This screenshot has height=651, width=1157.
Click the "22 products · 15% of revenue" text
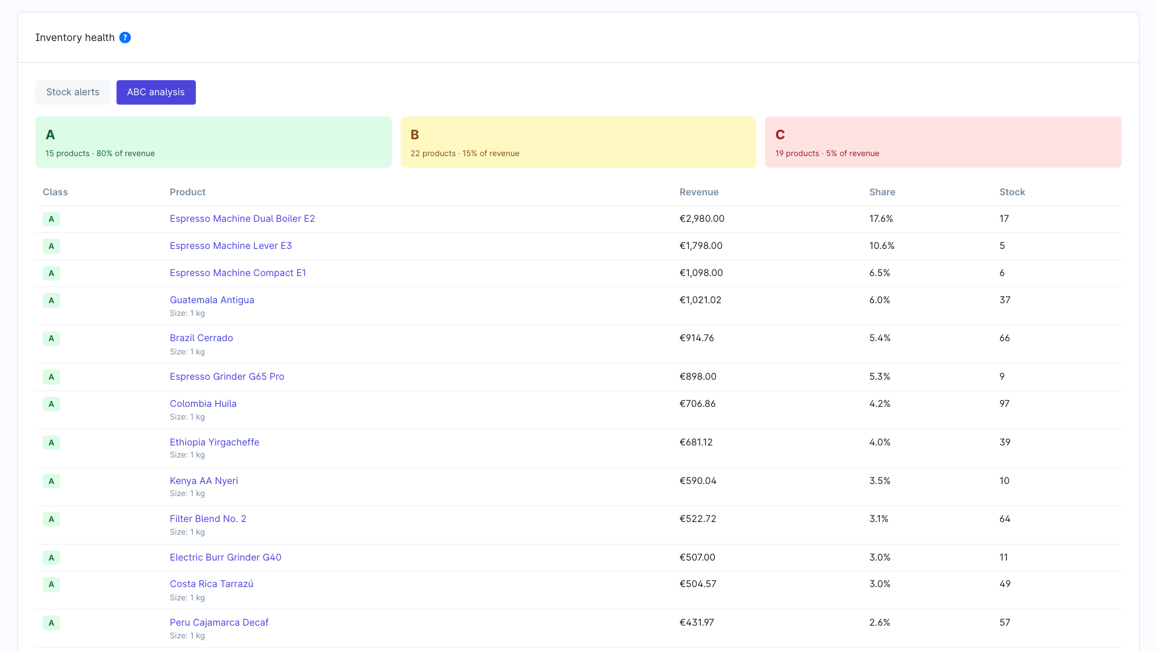465,154
